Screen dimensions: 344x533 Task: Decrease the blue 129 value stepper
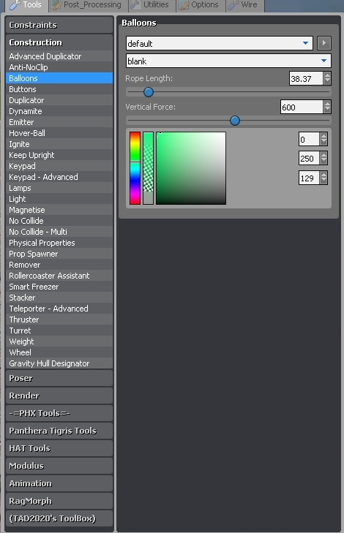[324, 181]
